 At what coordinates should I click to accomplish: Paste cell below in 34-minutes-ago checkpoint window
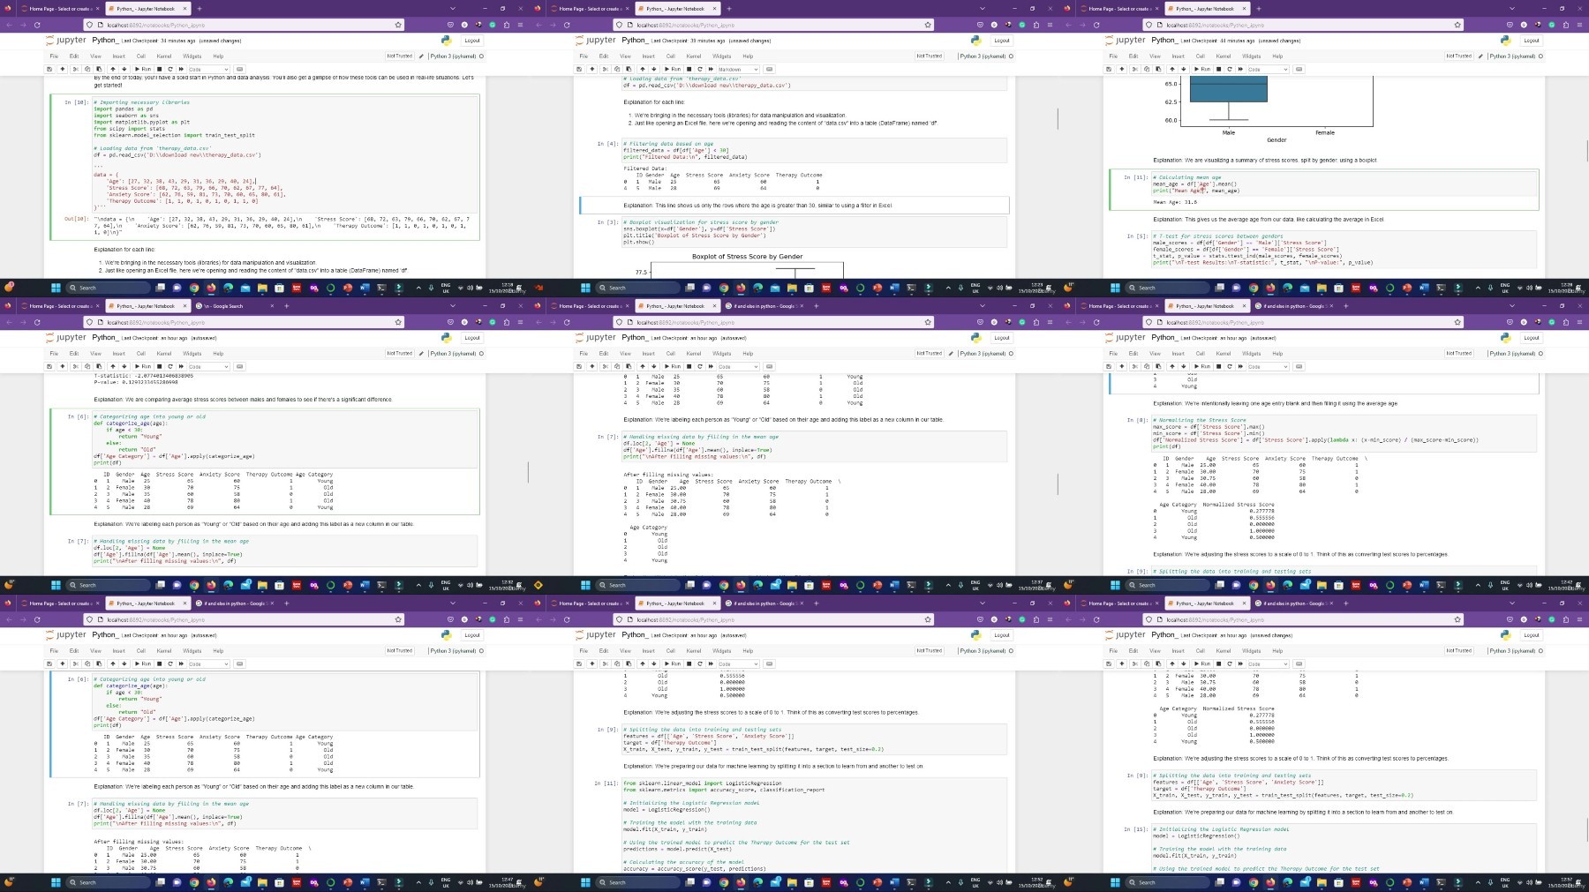[x=99, y=69]
